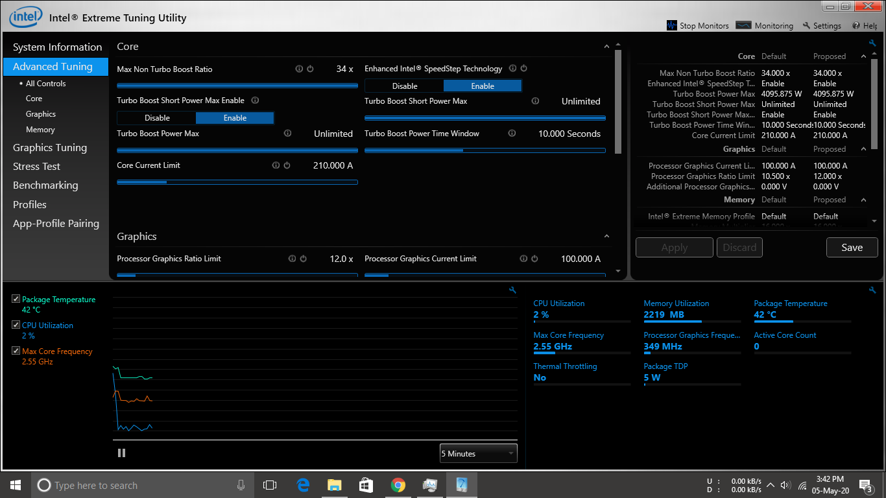Click the Intel logo in title bar
This screenshot has width=886, height=498.
[x=25, y=17]
